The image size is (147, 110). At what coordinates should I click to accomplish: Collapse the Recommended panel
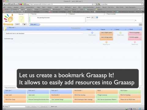[106, 14]
